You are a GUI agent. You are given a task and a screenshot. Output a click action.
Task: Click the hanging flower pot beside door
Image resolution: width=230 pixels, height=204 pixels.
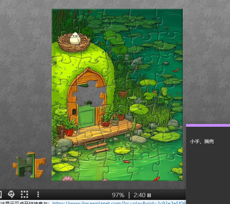click(x=123, y=93)
